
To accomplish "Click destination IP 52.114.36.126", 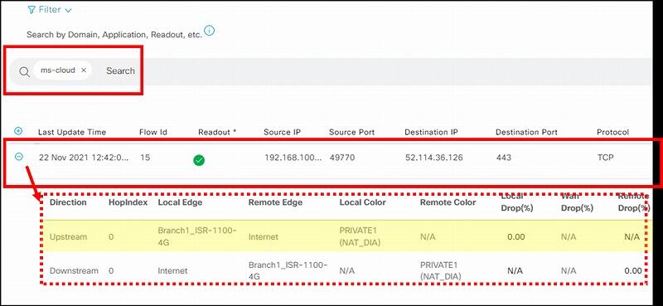I will (x=433, y=158).
